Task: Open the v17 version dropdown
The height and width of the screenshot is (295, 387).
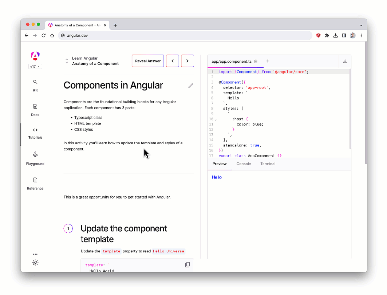Action: point(35,66)
